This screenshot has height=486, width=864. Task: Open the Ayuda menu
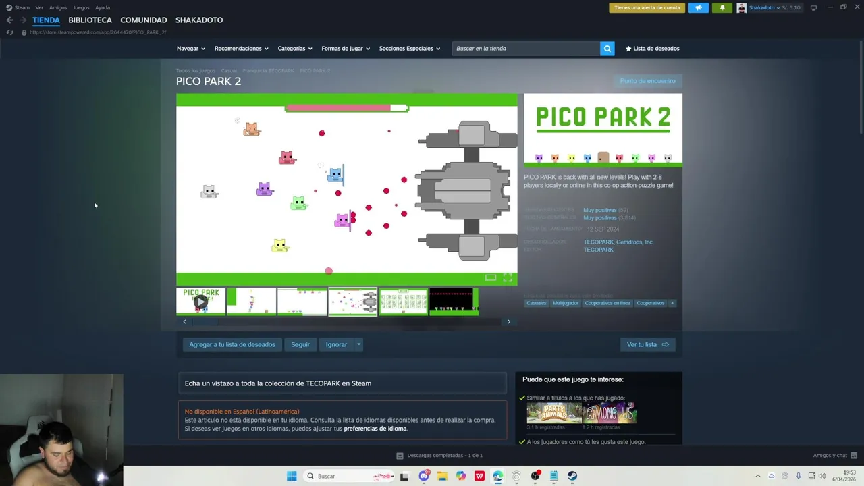103,8
